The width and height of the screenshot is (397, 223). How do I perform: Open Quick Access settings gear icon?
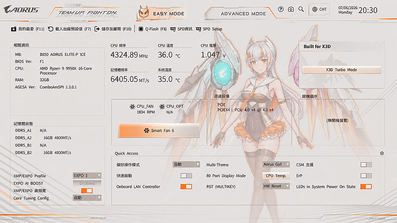pyautogui.click(x=382, y=153)
